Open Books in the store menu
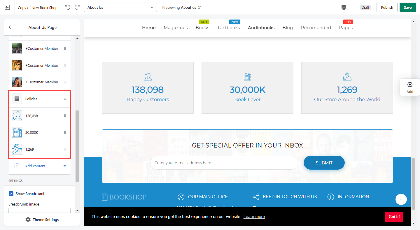420x230 pixels. click(202, 28)
